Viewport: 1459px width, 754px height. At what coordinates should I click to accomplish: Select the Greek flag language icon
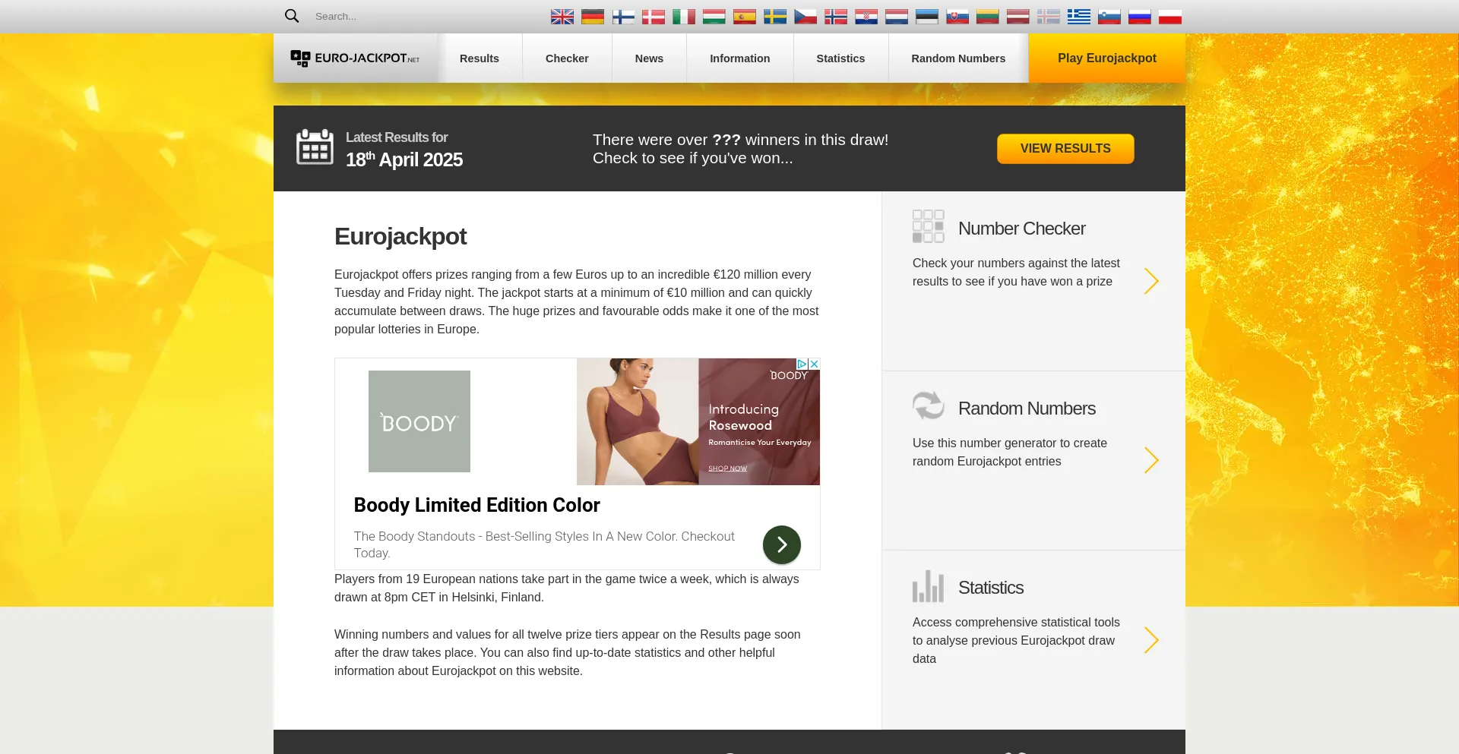click(1079, 15)
